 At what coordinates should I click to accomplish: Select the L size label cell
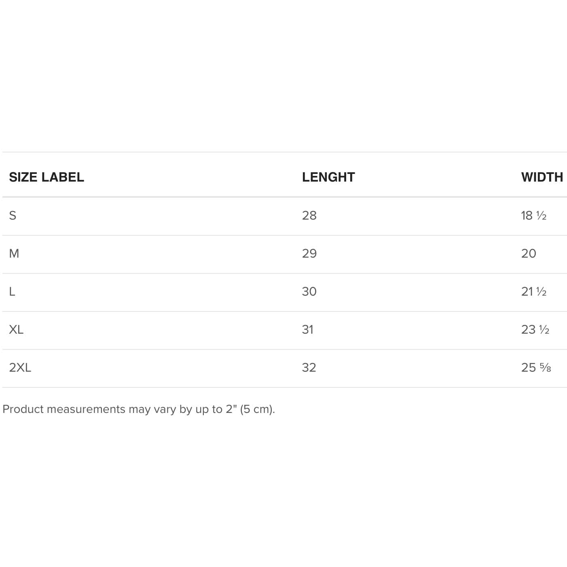point(12,292)
